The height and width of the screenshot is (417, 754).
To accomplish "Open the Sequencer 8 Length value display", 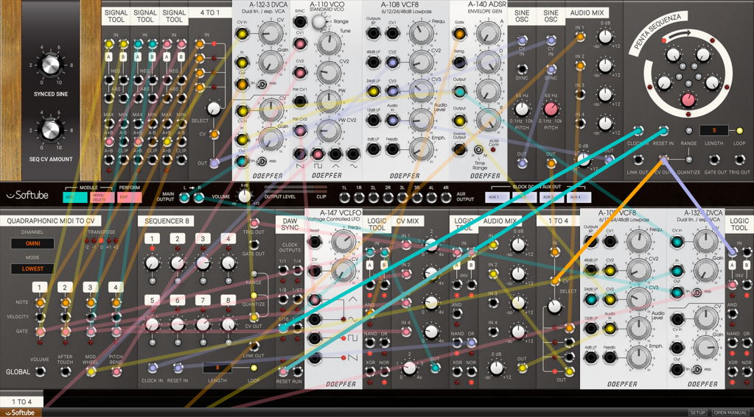I will point(217,368).
